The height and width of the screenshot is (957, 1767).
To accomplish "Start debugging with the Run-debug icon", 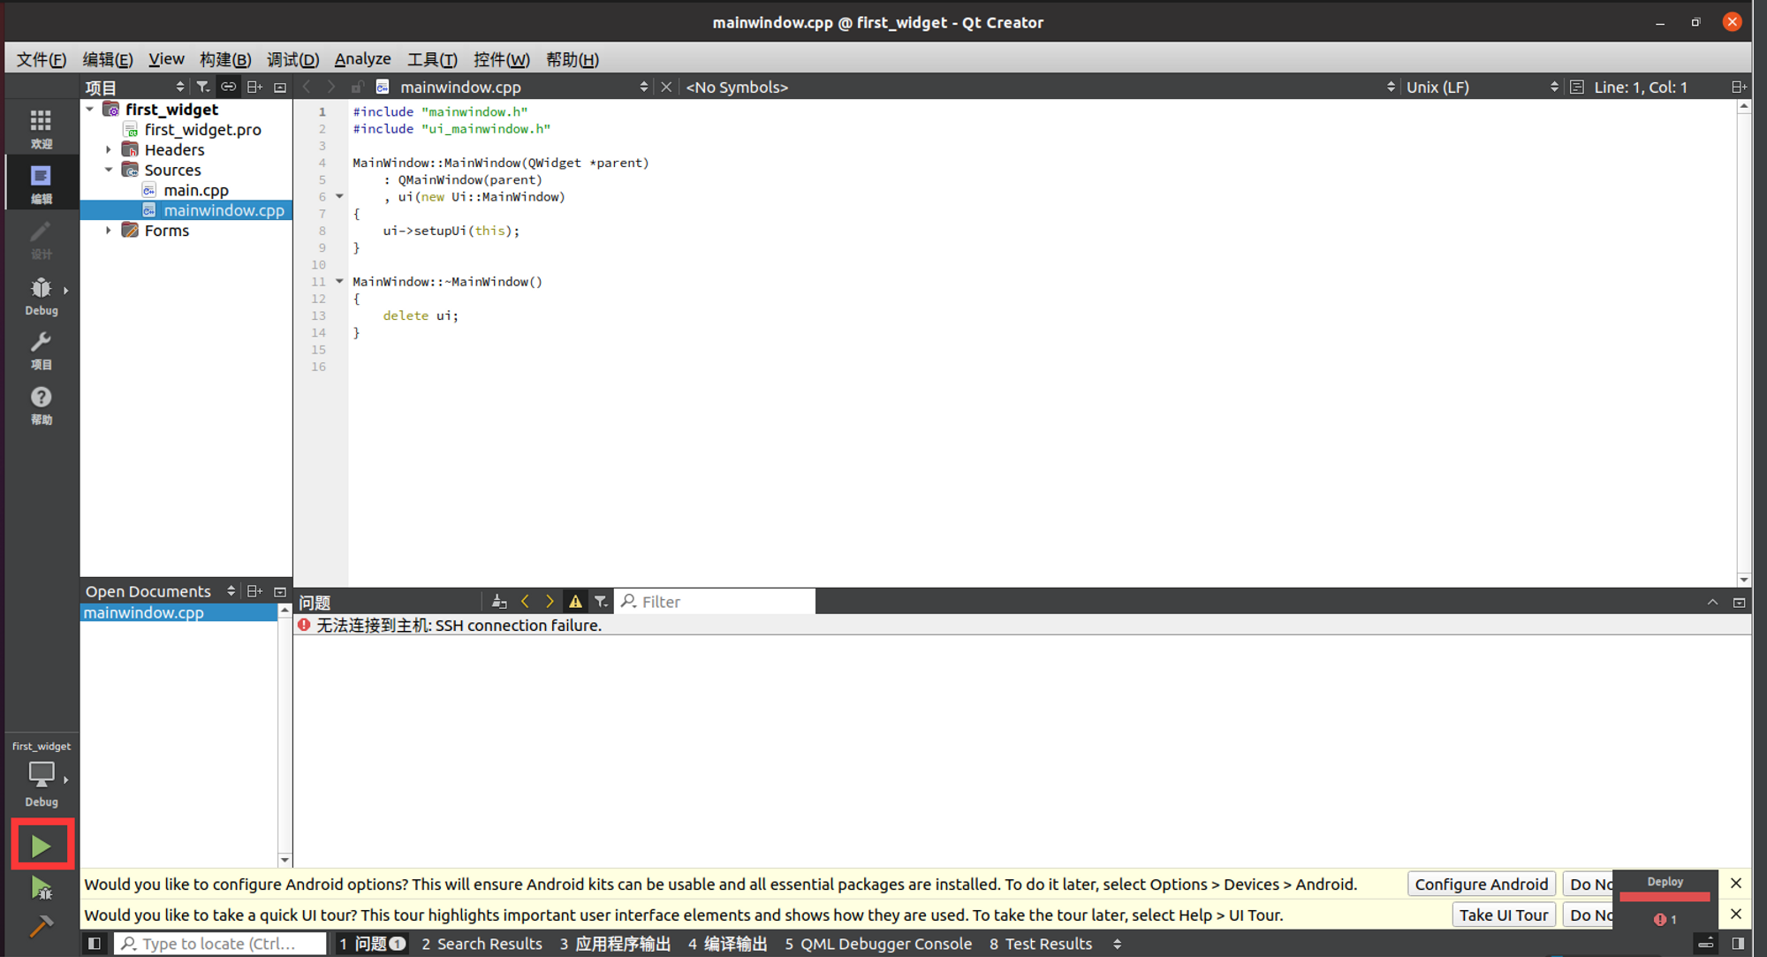I will [42, 888].
